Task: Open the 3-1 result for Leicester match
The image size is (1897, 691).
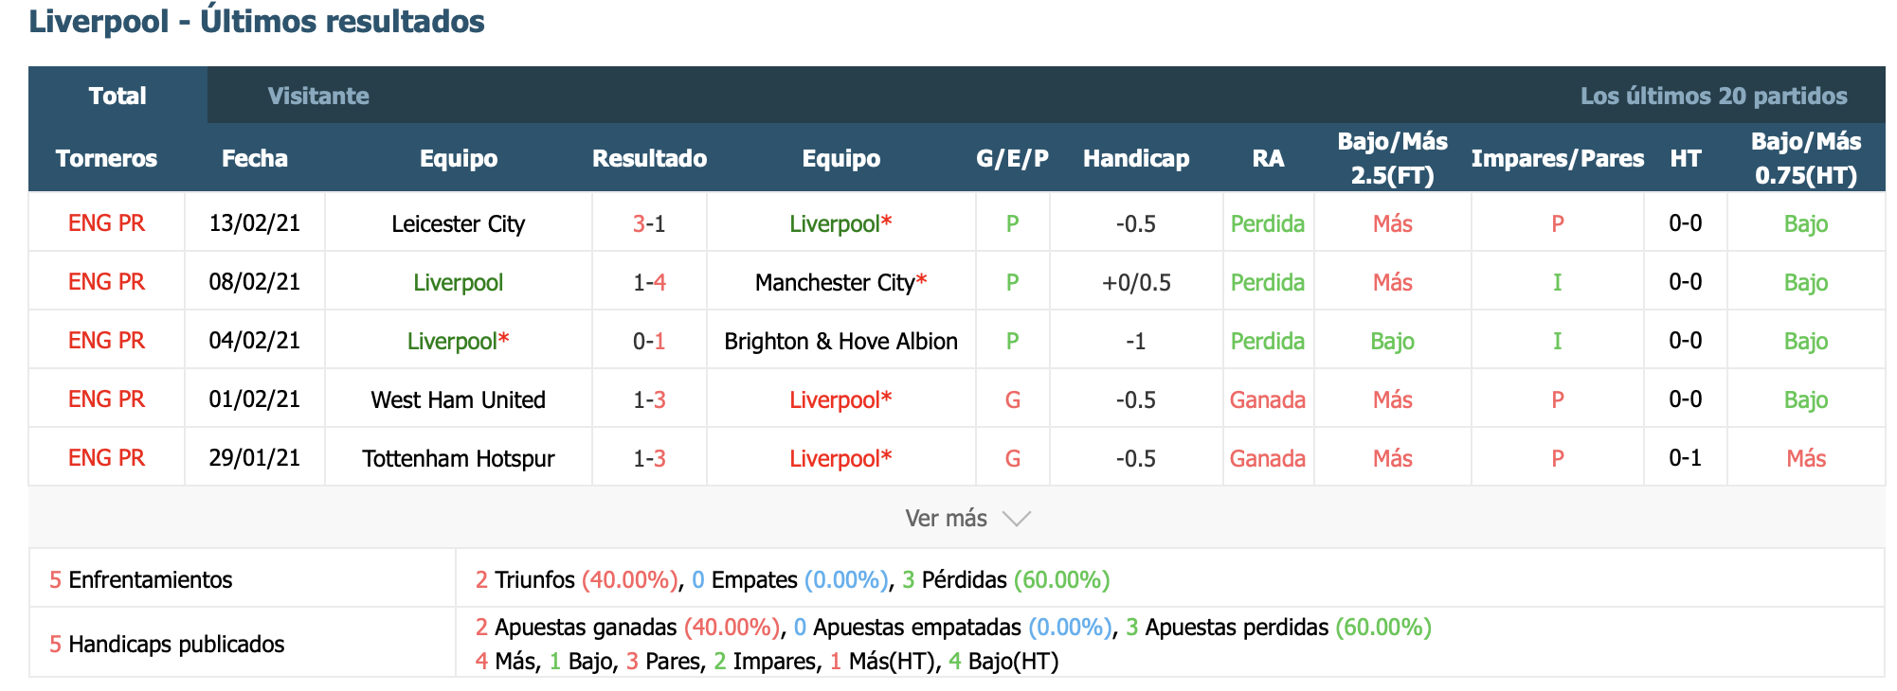Action: pos(649,224)
